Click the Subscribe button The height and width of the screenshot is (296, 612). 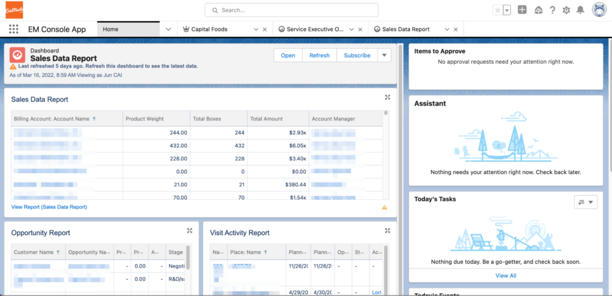pyautogui.click(x=357, y=55)
